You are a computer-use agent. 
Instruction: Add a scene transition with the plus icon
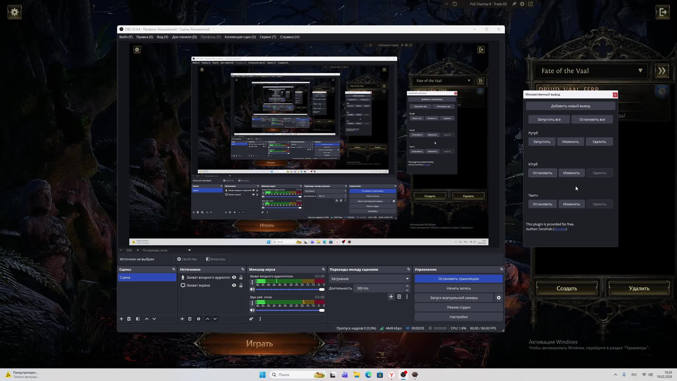tap(391, 297)
